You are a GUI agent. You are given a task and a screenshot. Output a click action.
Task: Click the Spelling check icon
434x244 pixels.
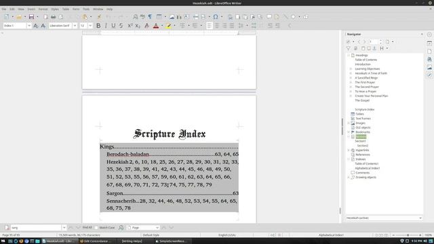click(142, 17)
